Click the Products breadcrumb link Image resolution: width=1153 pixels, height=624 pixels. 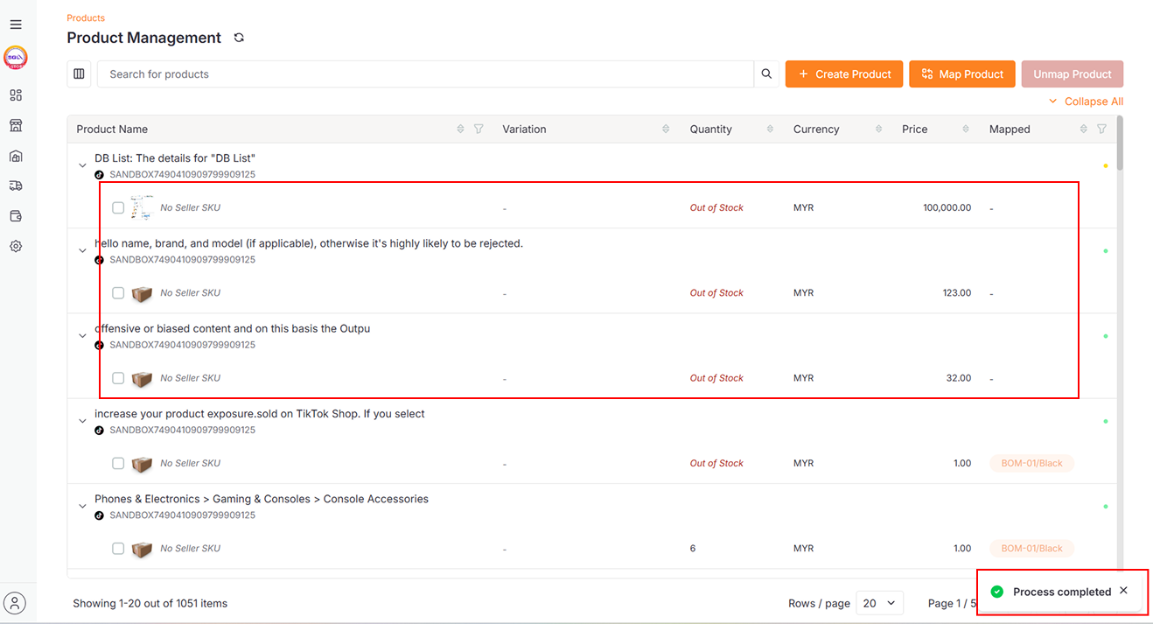(x=86, y=18)
